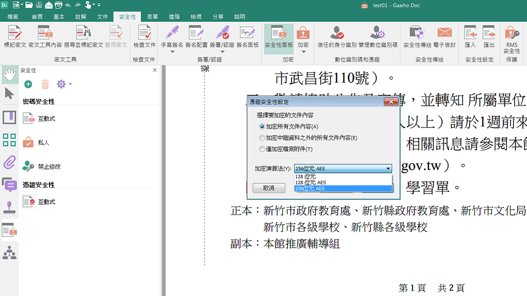Click the 簽名面板 signature panel icon
527x296 pixels.
pos(247,33)
